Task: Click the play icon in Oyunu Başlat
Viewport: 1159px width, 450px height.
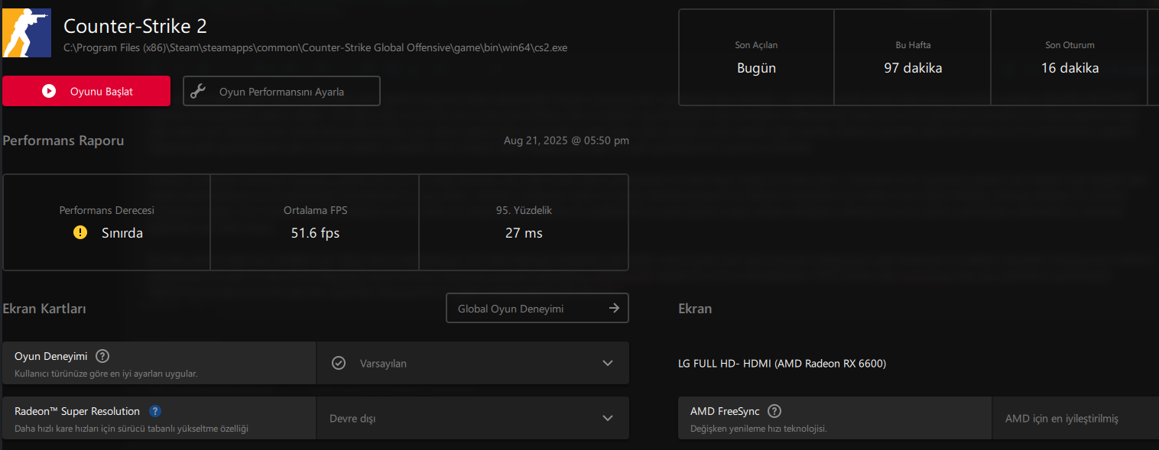Action: [x=49, y=91]
